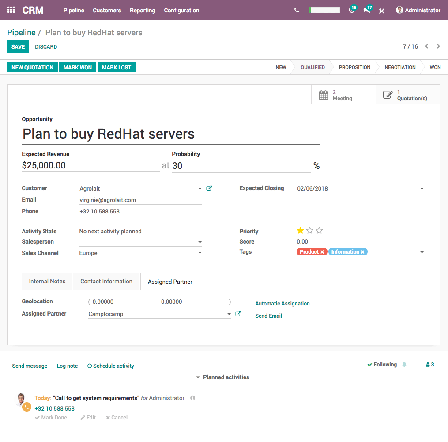This screenshot has height=442, width=448.
Task: Switch to the Contact Information tab
Action: (x=106, y=281)
